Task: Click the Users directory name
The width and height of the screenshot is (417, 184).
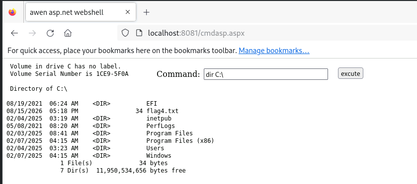Action: click(155, 148)
